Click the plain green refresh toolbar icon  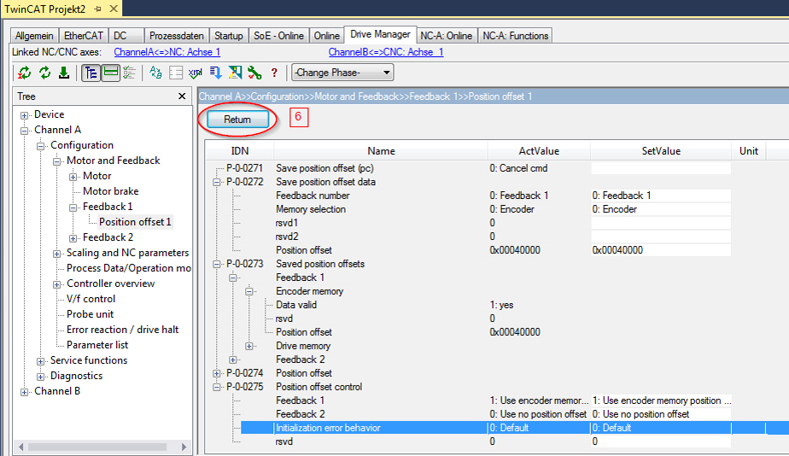[x=44, y=73]
